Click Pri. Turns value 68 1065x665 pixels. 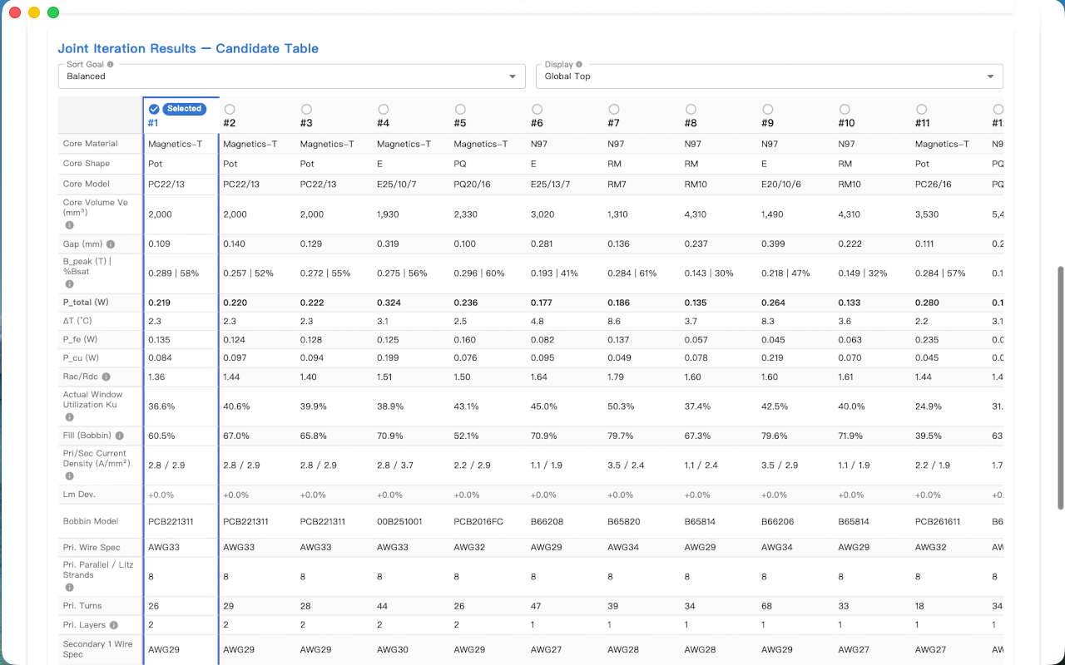tap(766, 606)
